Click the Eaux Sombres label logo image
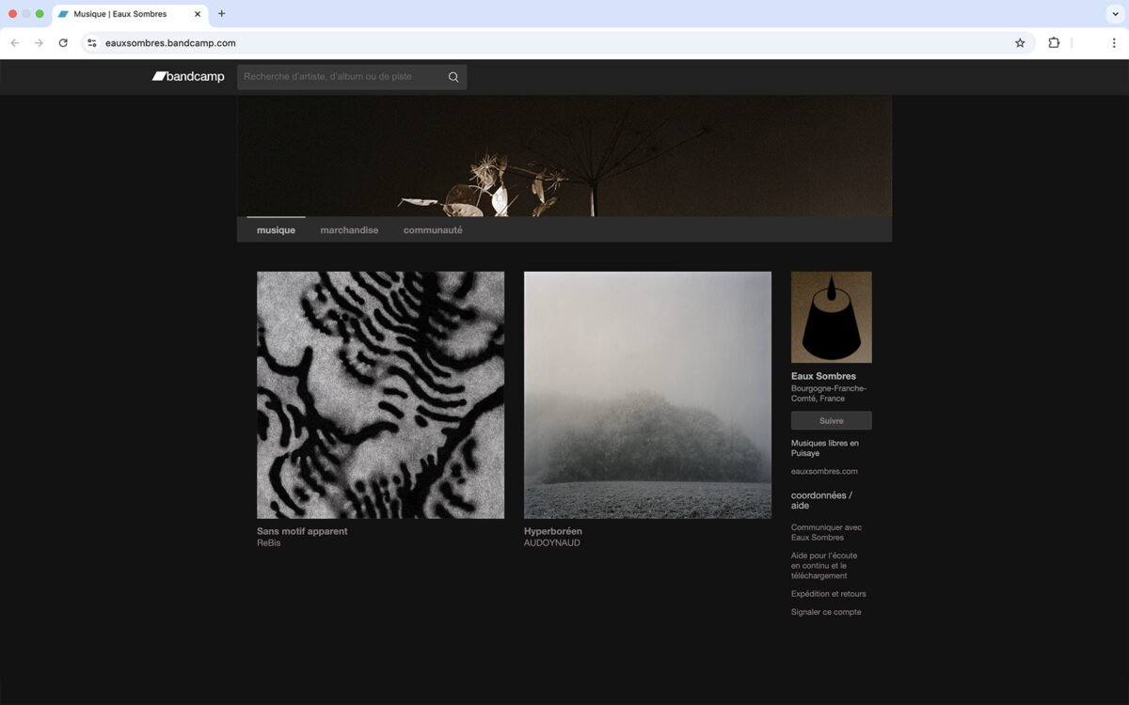Viewport: 1129px width, 705px height. coord(831,317)
